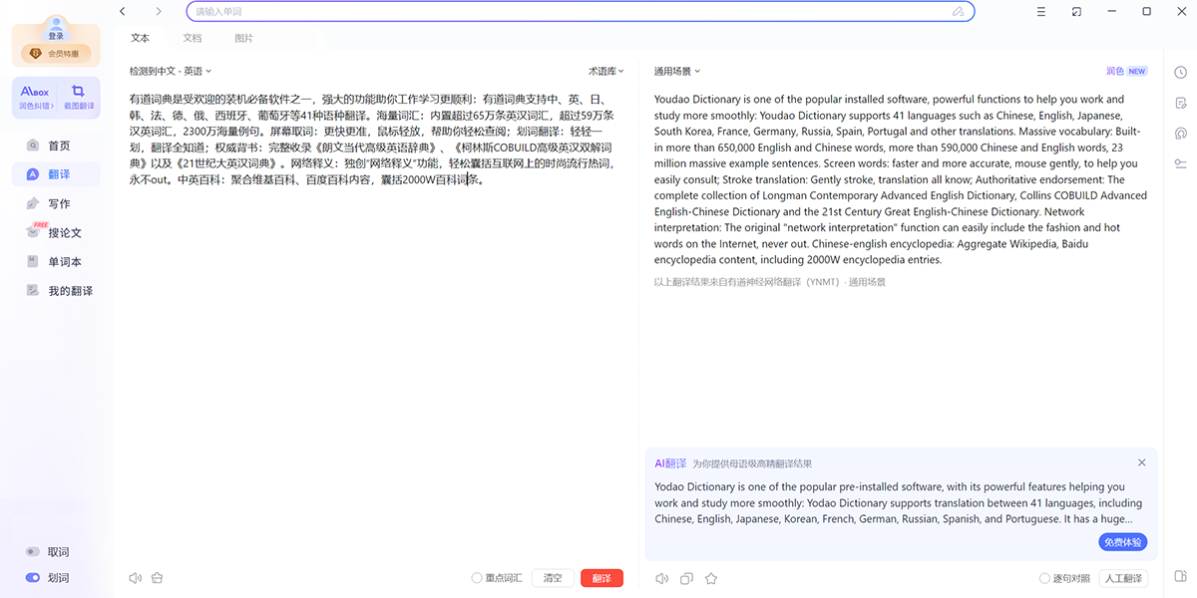Favorite the translation with the star icon

pyautogui.click(x=711, y=578)
